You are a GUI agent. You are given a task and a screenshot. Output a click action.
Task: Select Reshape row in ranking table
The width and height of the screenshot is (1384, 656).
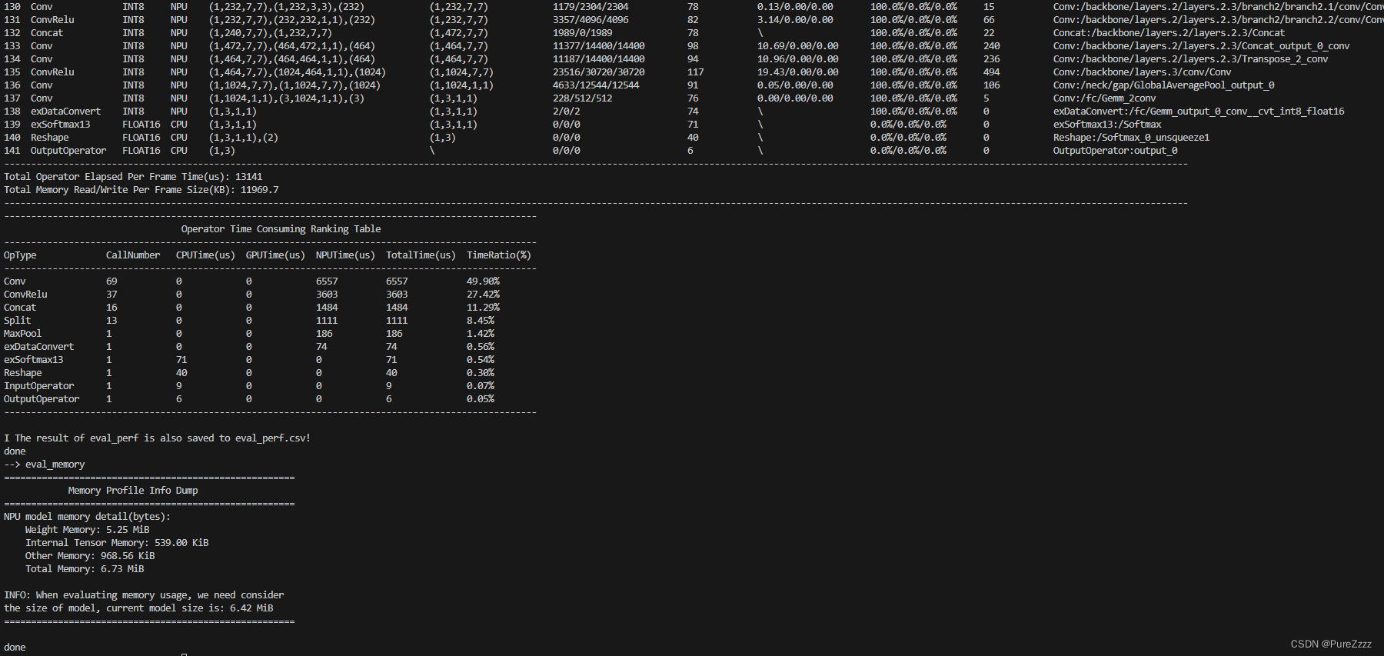coord(249,372)
